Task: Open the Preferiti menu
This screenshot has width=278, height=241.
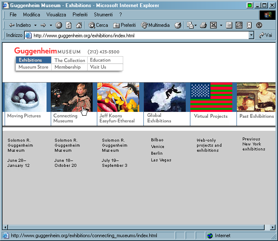Action: [x=80, y=15]
